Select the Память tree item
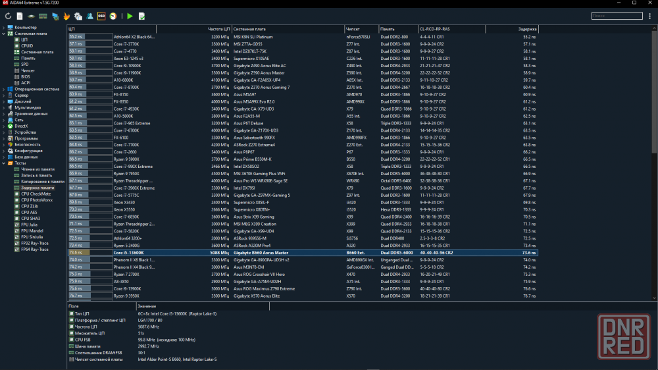The image size is (658, 370). coord(28,59)
